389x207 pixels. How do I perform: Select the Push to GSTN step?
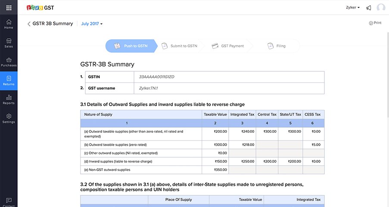[x=131, y=46]
